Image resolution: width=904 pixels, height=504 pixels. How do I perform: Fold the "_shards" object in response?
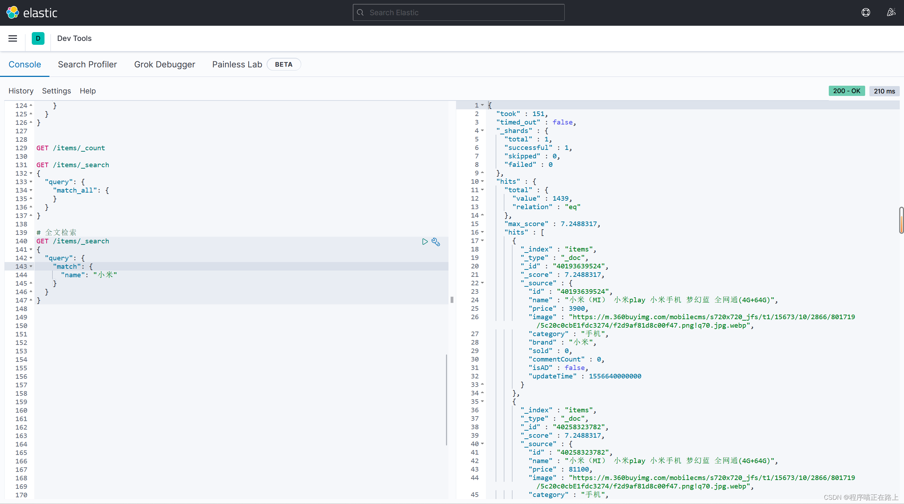click(x=482, y=131)
